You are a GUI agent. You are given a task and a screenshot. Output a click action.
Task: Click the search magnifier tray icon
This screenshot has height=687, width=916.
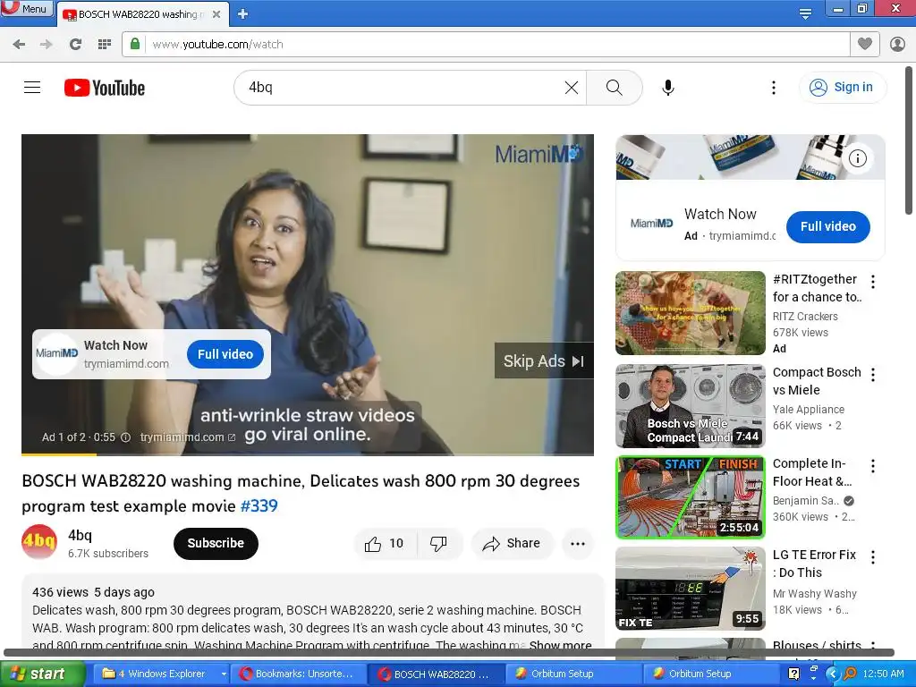[850, 674]
